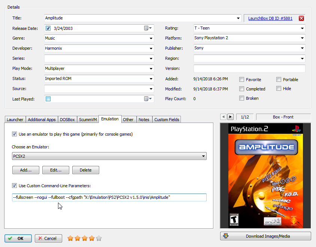
Task: Open Release Date calendar picker icon
Action: coord(148,28)
